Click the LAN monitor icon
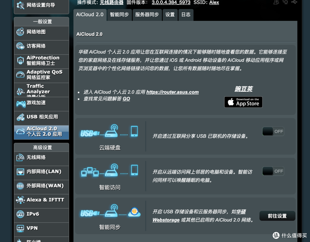The image size is (310, 242). click(x=20, y=172)
